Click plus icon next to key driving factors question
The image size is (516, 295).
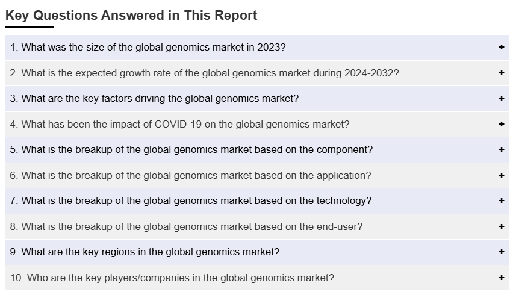coord(501,98)
